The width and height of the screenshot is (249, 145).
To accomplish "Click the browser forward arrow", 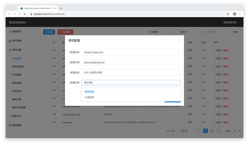I will click(14, 14).
